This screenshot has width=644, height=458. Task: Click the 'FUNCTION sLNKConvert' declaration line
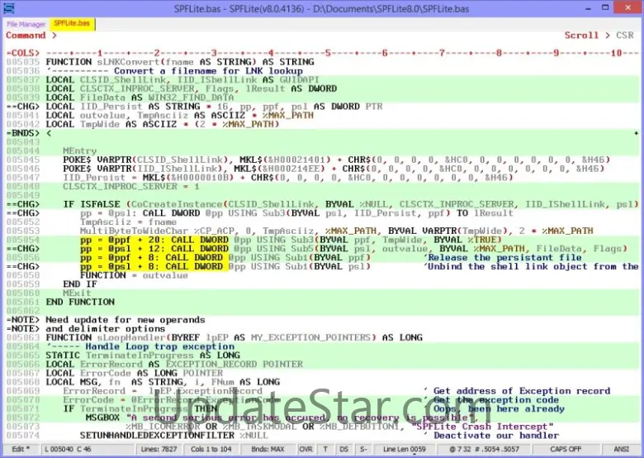[180, 62]
